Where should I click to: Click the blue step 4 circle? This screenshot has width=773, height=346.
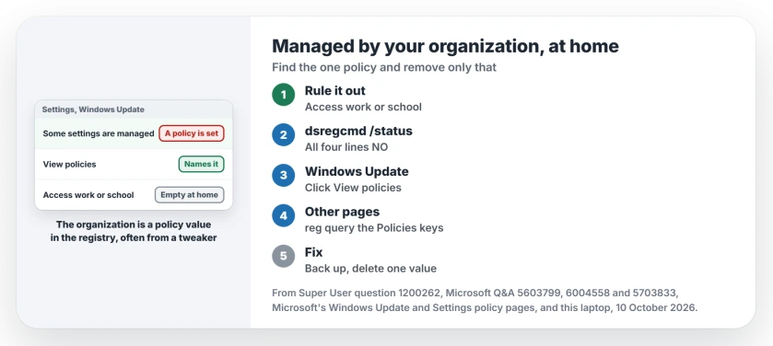[284, 215]
